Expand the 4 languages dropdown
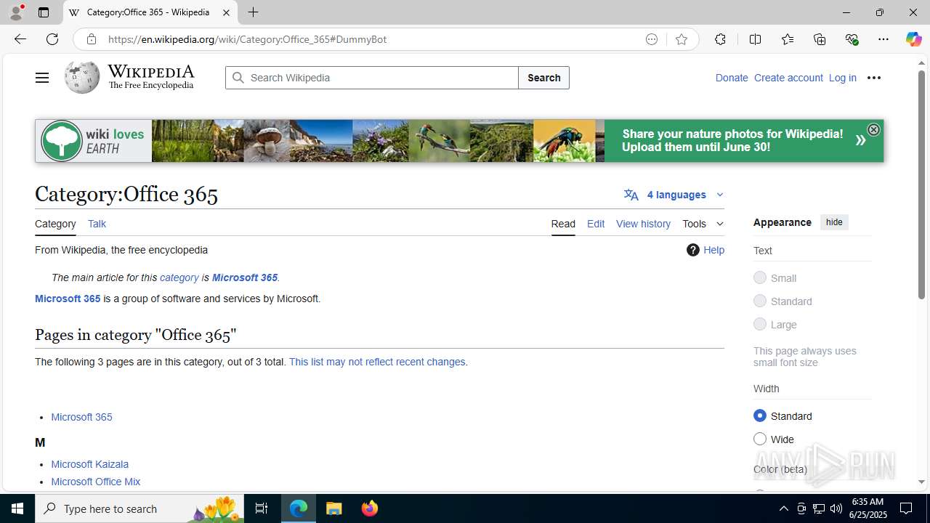This screenshot has width=930, height=523. (x=674, y=195)
